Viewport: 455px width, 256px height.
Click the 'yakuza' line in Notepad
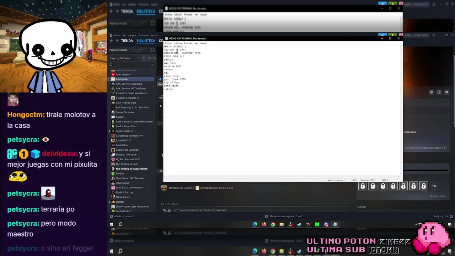coord(168,60)
